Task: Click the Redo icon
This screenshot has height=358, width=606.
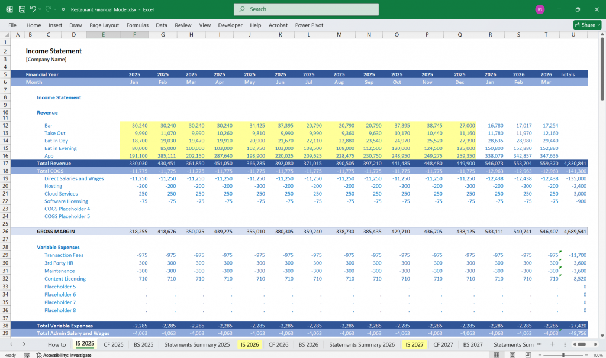Action: 49,9
